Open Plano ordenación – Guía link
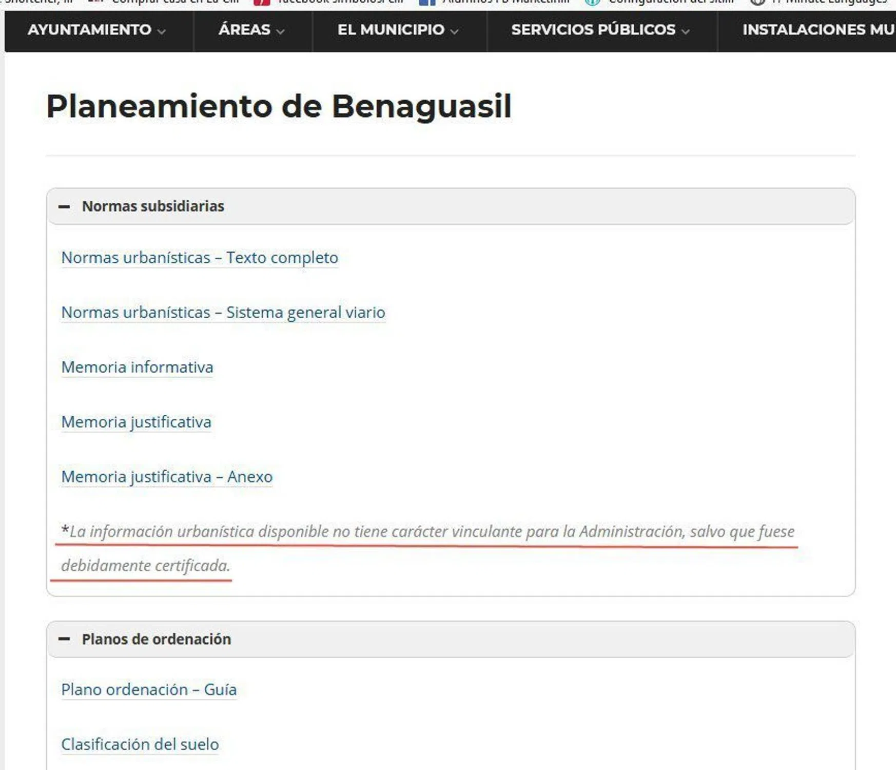 coord(149,689)
